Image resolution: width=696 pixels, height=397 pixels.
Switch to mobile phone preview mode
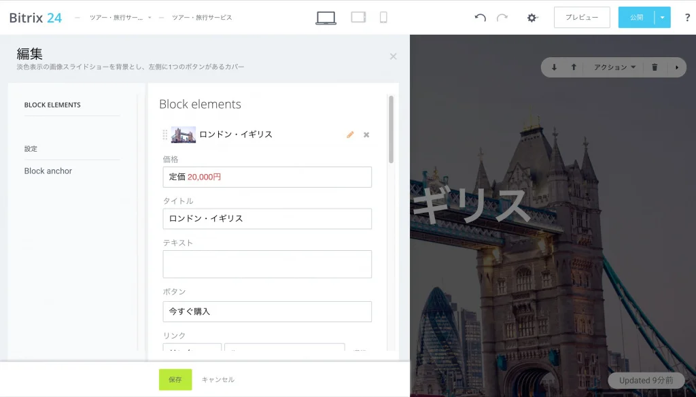[x=383, y=17]
